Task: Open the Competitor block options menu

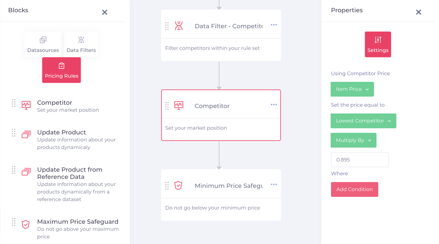Action: pyautogui.click(x=274, y=104)
